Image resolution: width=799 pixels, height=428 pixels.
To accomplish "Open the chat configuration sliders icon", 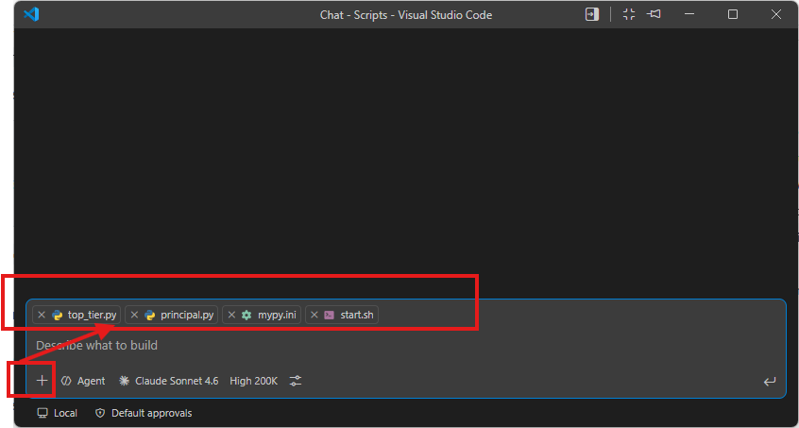I will [296, 381].
